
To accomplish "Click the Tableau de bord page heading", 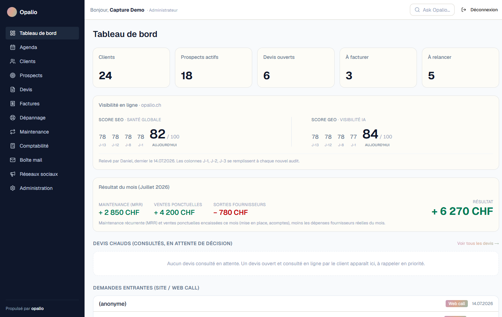I will pos(125,34).
